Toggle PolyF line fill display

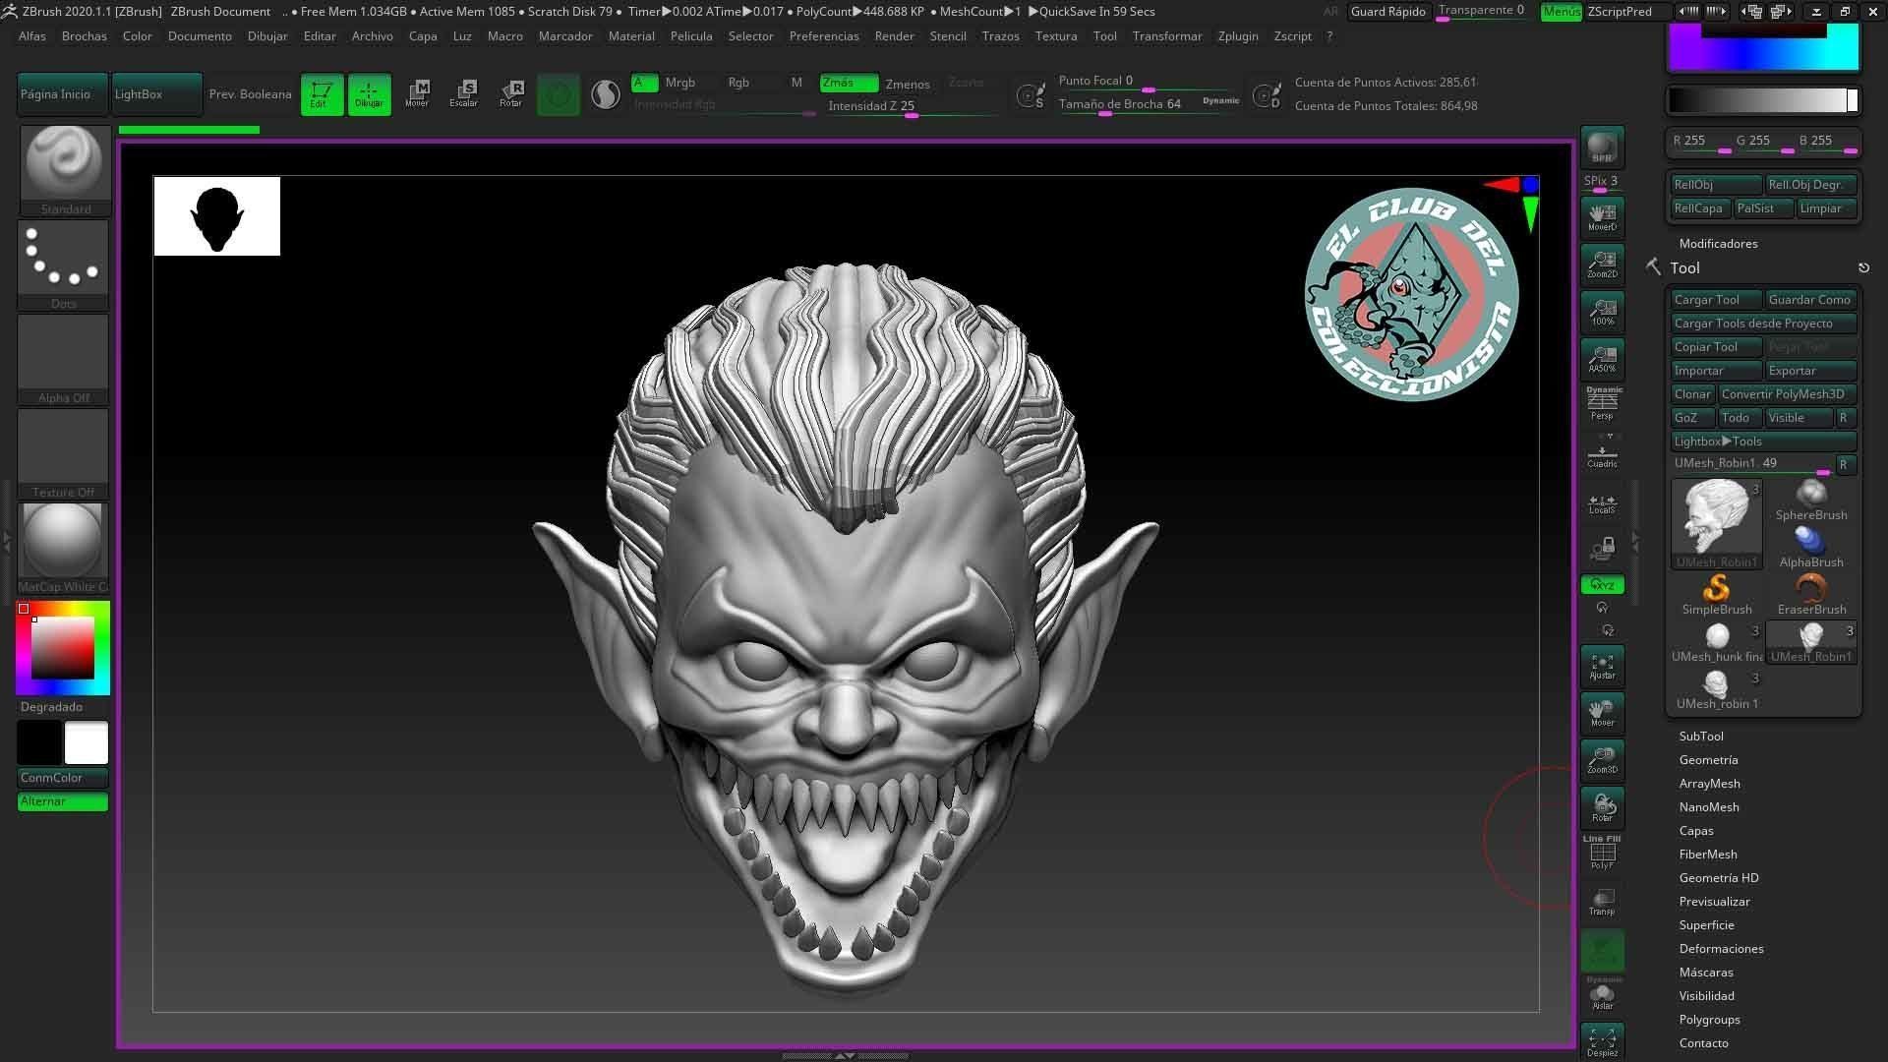pos(1602,853)
